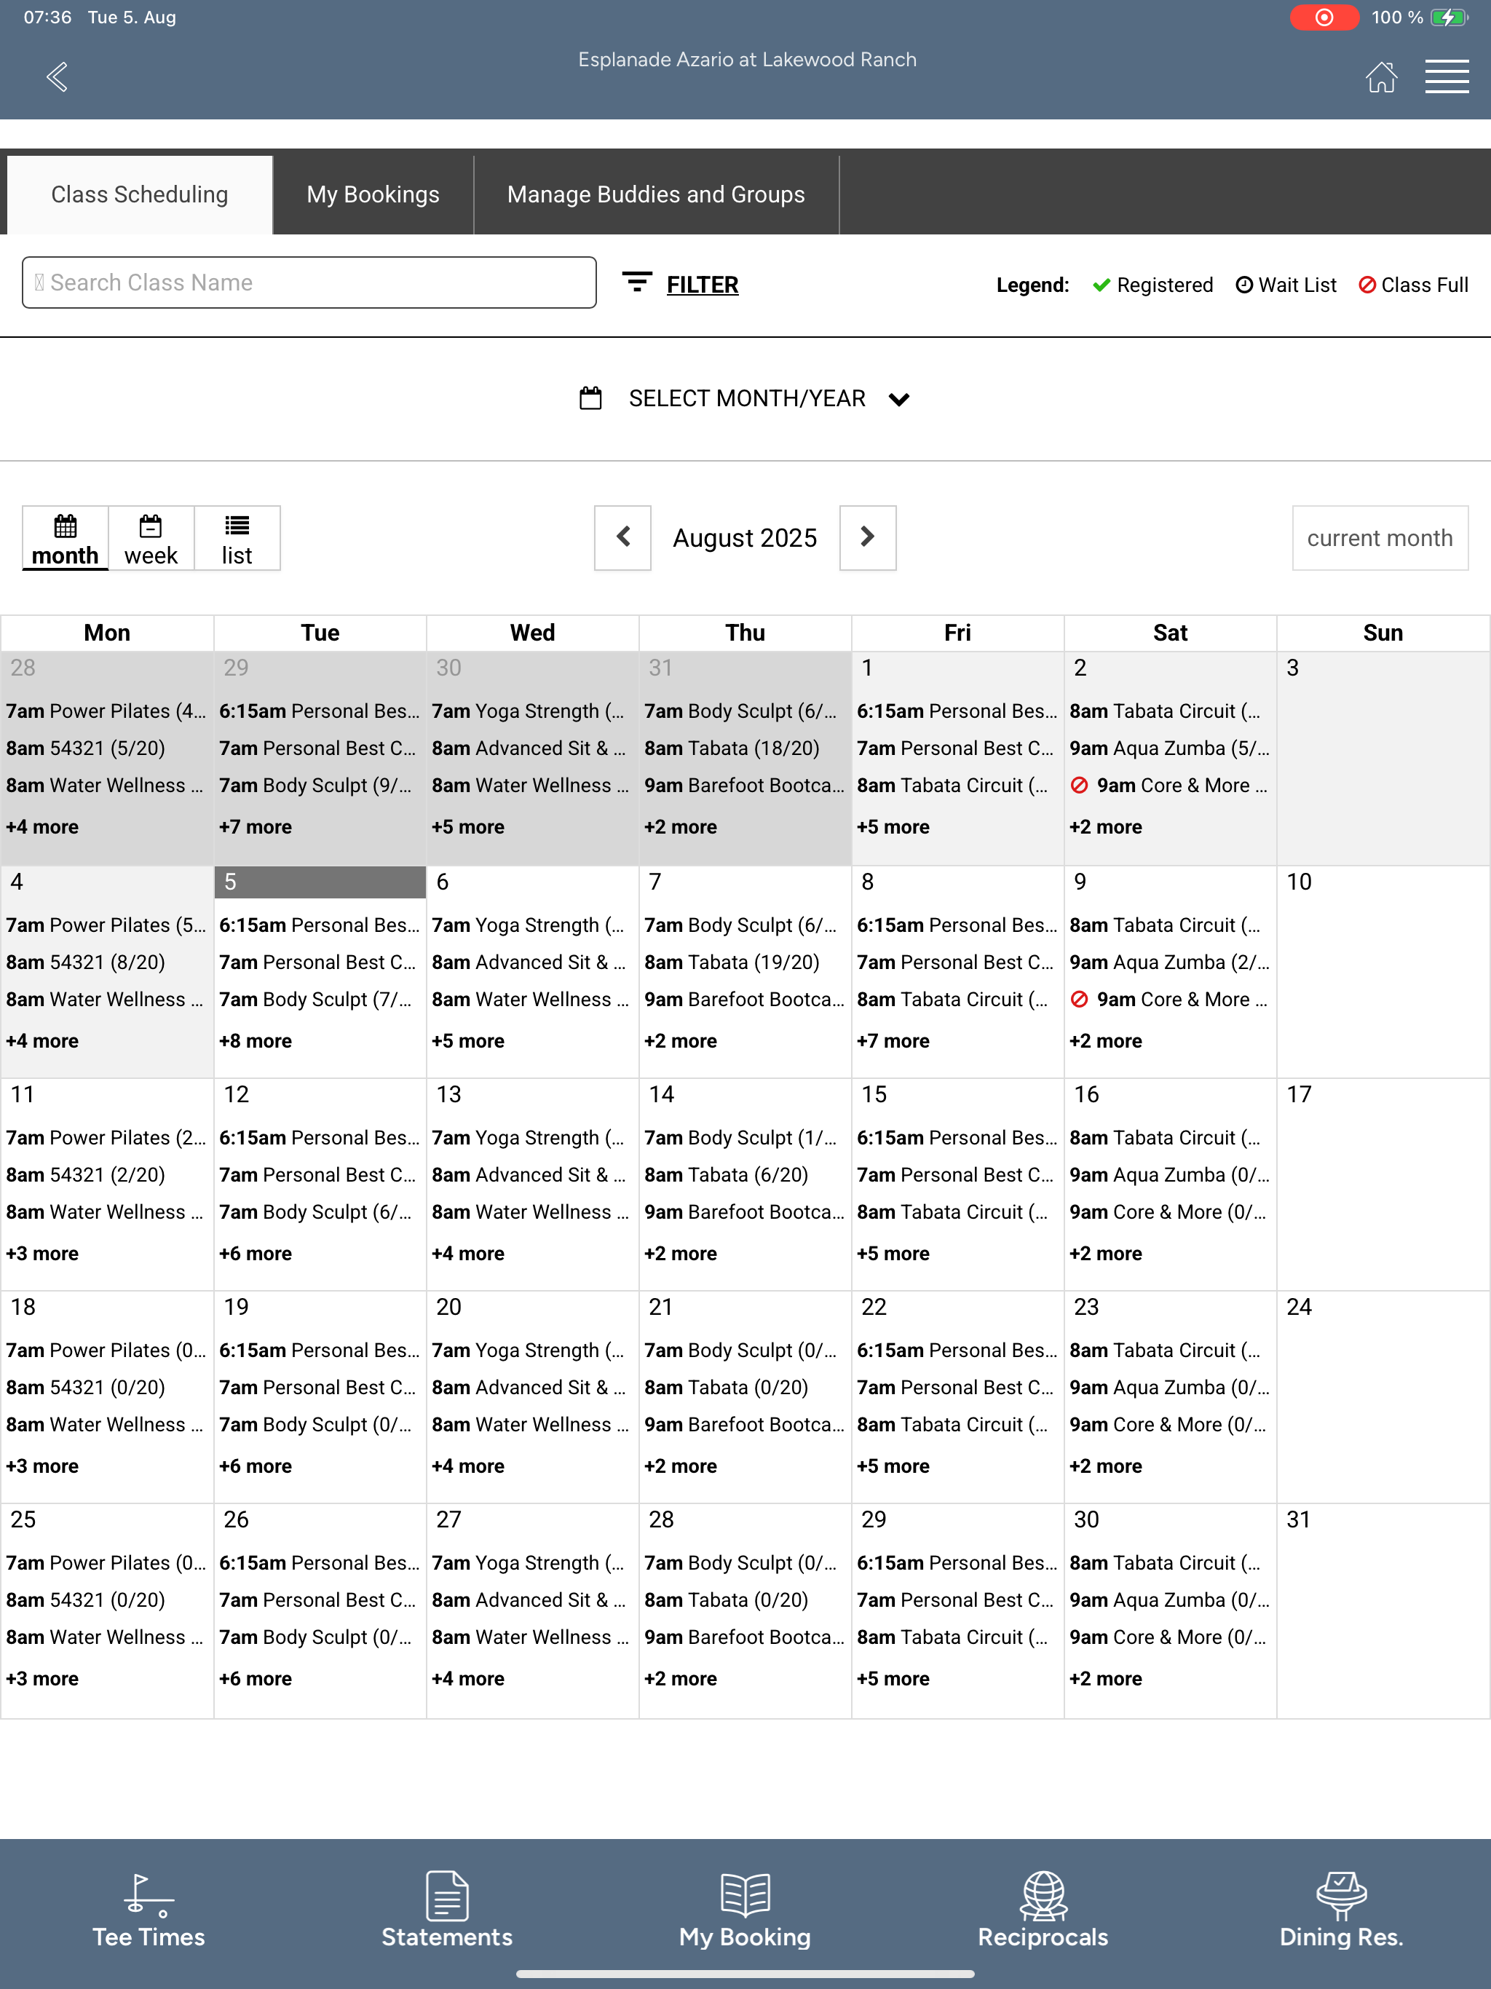Tap the back arrow in the header
This screenshot has width=1491, height=1989.
pos(57,76)
